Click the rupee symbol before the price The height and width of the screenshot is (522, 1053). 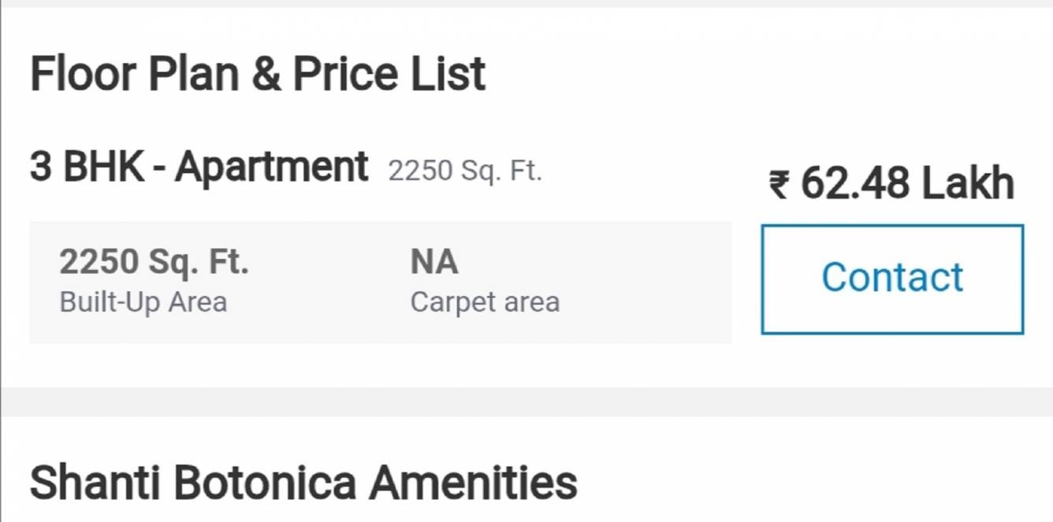pos(779,186)
